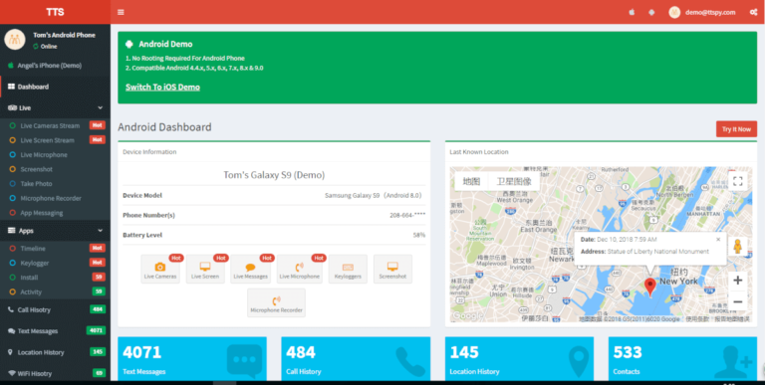Open Call History in sidebar
The image size is (765, 385).
coord(55,310)
